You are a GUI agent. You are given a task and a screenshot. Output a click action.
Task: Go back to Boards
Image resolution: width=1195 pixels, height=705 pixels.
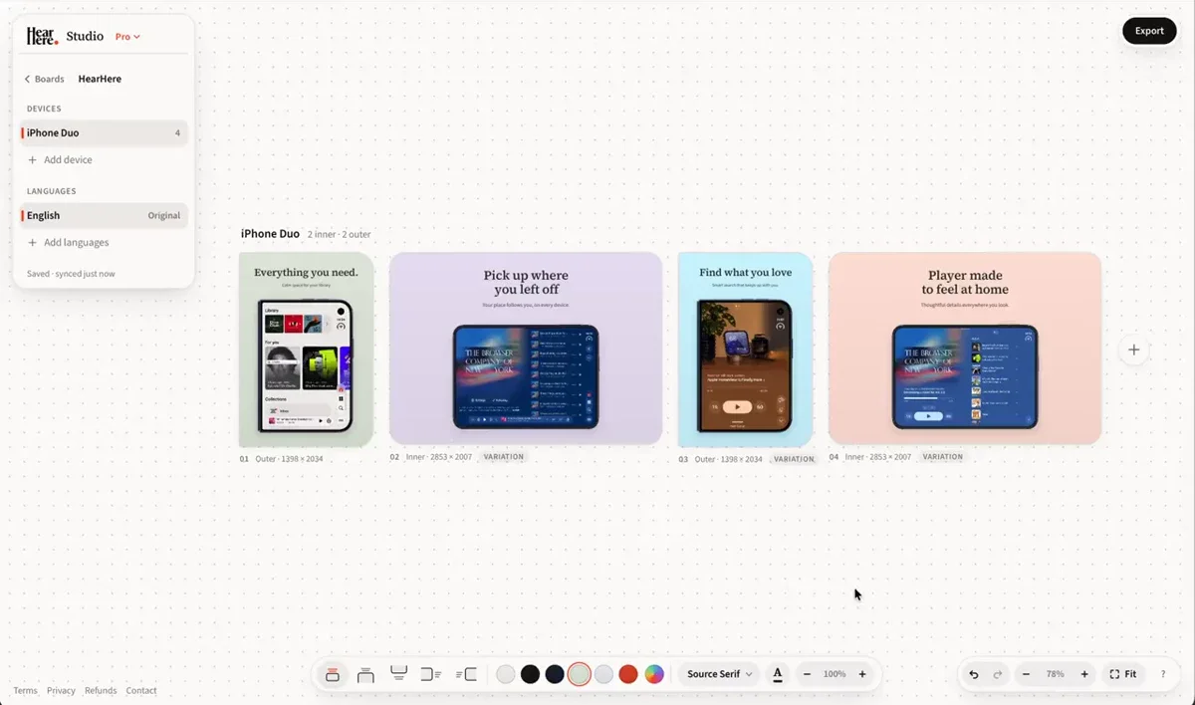(x=44, y=79)
